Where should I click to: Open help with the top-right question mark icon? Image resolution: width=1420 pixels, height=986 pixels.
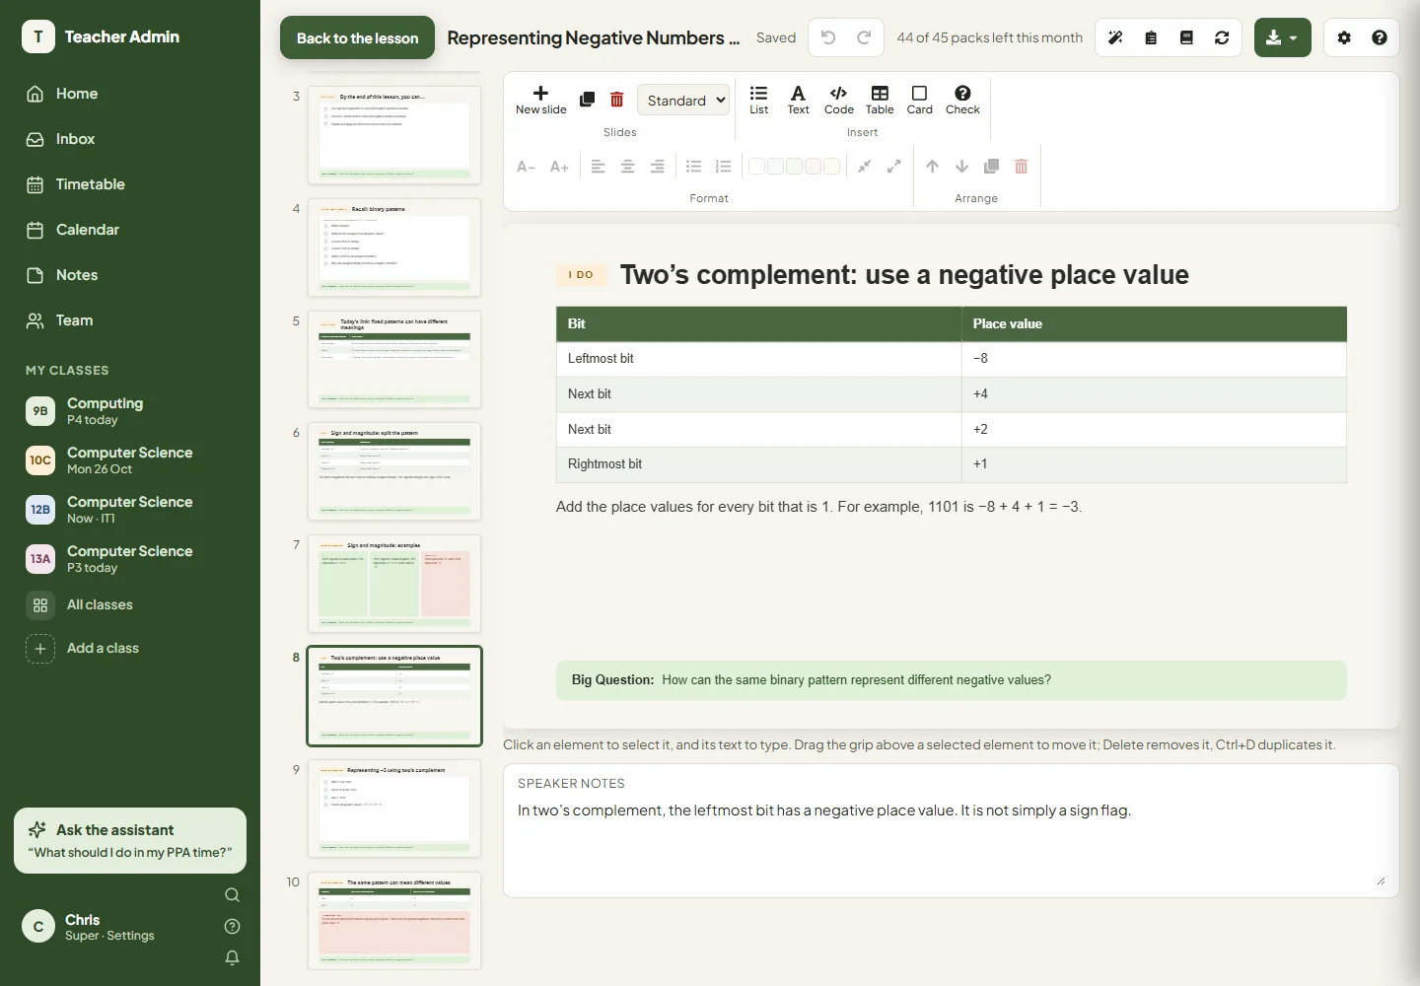pyautogui.click(x=1380, y=37)
